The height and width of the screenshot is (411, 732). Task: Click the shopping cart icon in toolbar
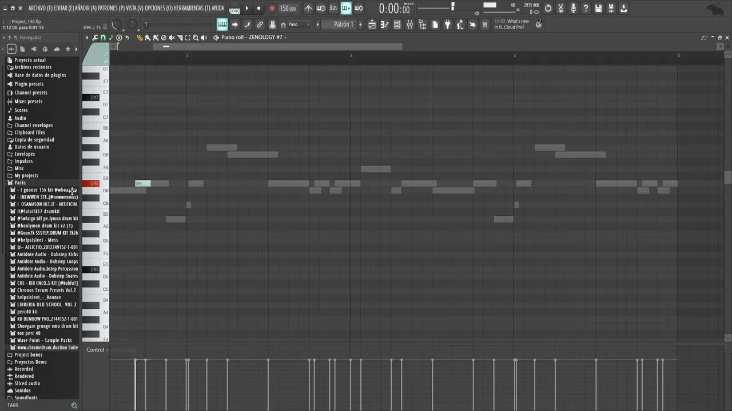tap(486, 25)
